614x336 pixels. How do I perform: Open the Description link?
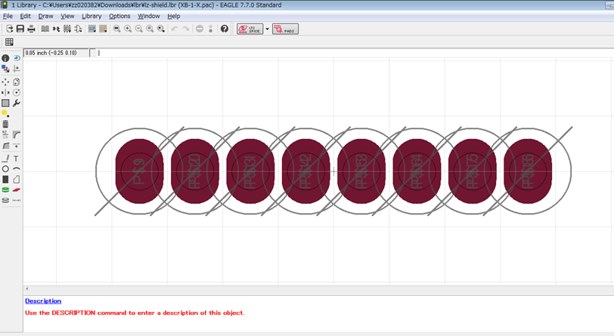pyautogui.click(x=43, y=301)
